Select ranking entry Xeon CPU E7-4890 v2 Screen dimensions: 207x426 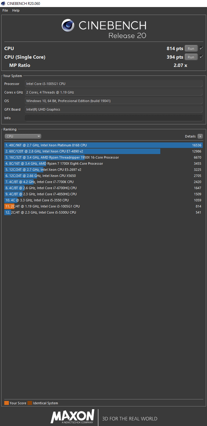tap(103, 151)
